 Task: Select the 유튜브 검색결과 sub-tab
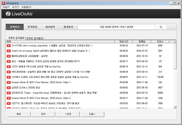16,38
